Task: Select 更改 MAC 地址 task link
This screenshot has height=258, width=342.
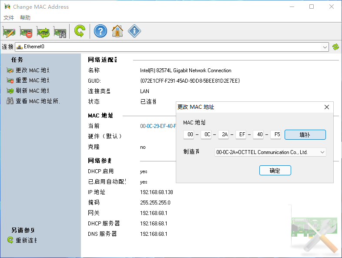Action: 33,70
